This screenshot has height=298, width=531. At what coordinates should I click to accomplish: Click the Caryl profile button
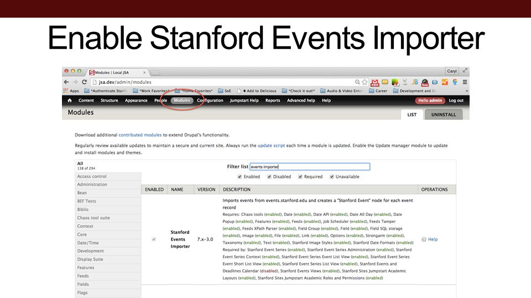(452, 71)
